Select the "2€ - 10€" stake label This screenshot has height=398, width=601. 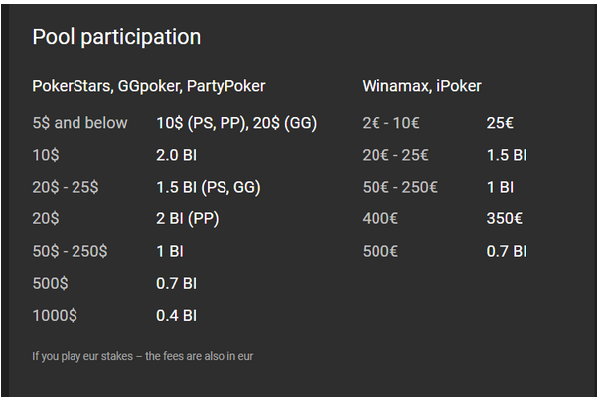click(x=391, y=123)
